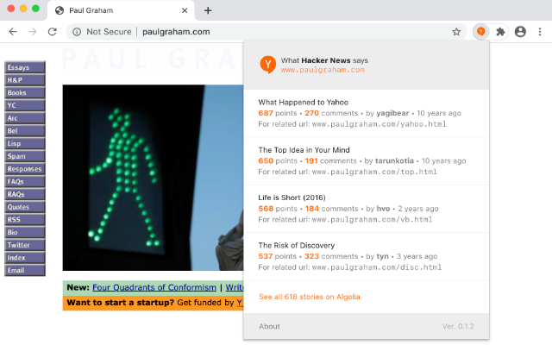Open the About link in popup footer
The image size is (552, 345).
(269, 326)
